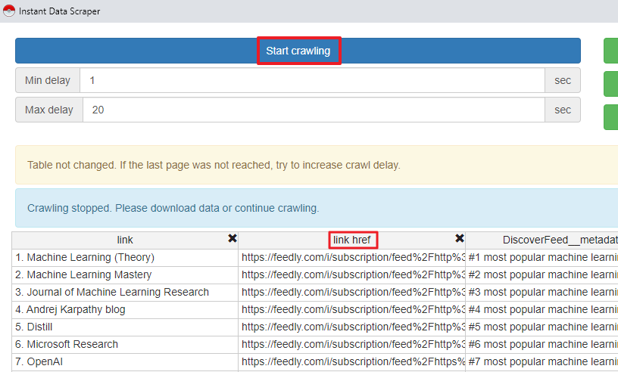Remove the link column with its X icon
The image size is (618, 372).
tap(233, 238)
